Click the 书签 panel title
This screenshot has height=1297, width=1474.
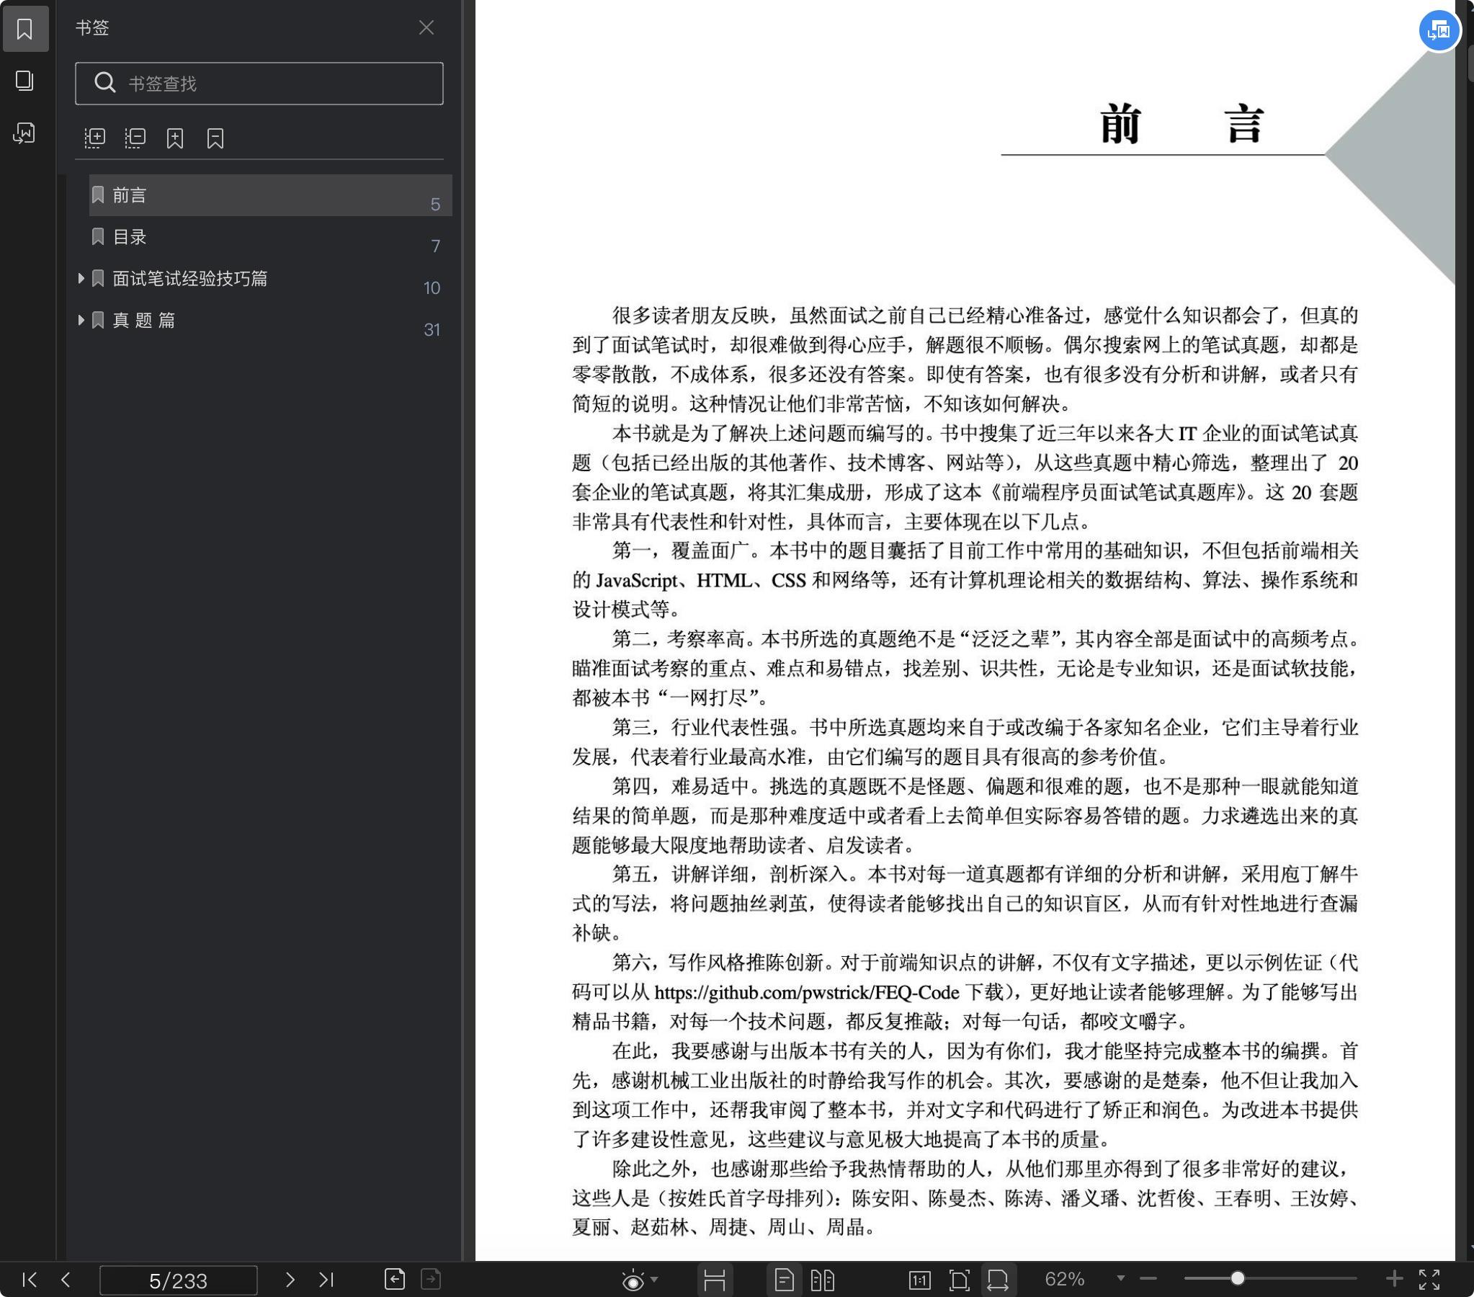92,27
